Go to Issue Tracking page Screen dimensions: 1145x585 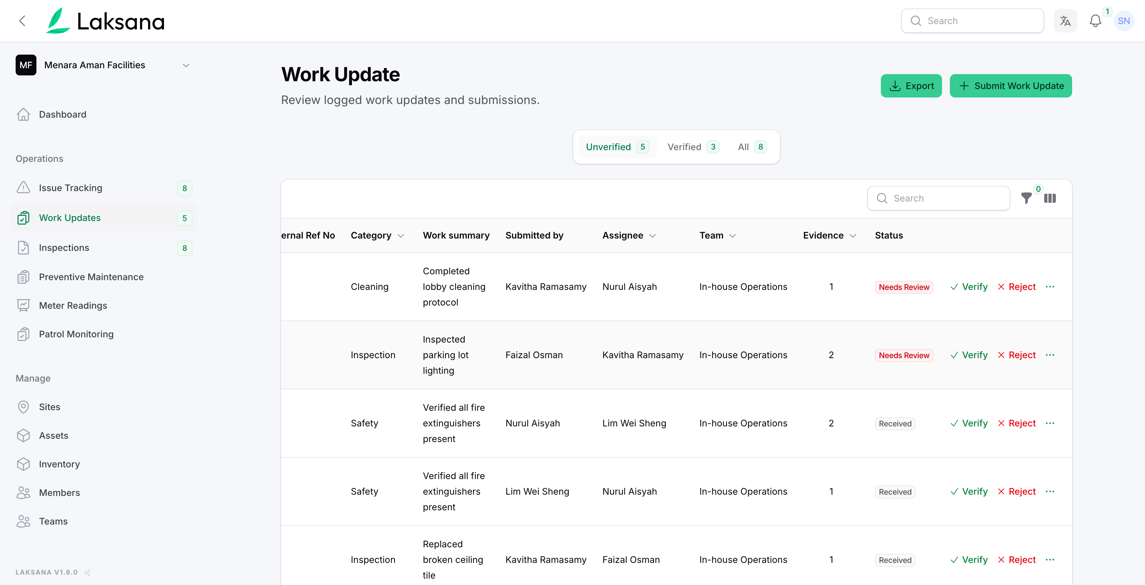pyautogui.click(x=104, y=188)
